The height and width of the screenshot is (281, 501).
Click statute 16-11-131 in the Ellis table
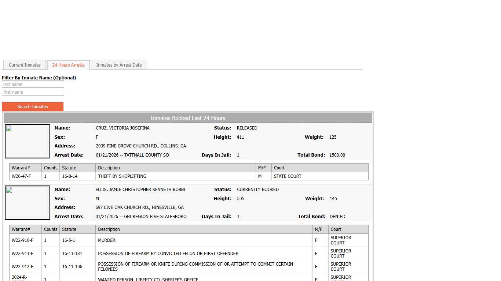point(72,254)
